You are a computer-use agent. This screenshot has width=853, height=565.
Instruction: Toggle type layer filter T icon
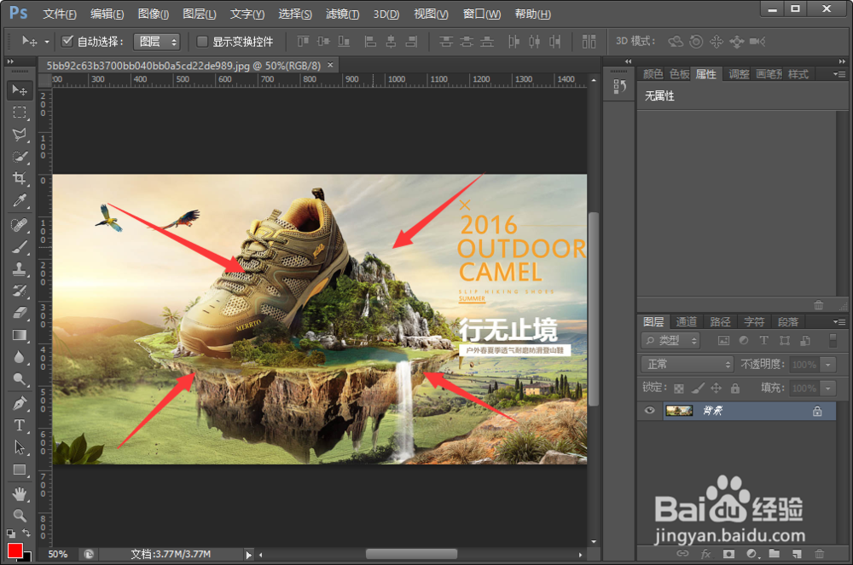763,341
